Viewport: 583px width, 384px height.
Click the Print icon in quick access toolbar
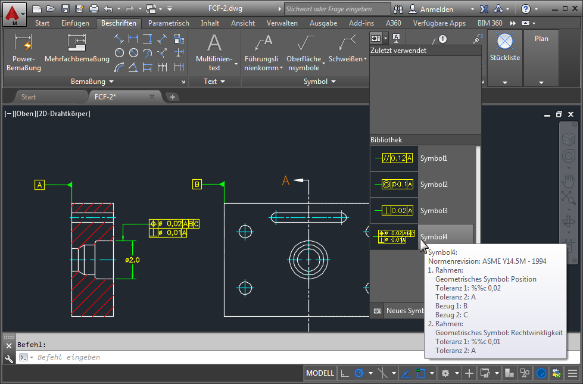pyautogui.click(x=94, y=9)
